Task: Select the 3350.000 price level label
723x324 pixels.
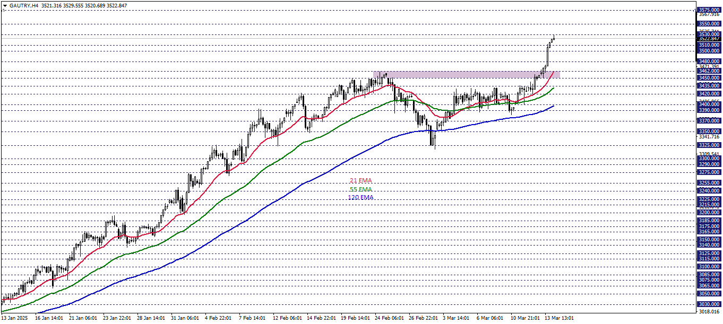Action: coord(709,132)
